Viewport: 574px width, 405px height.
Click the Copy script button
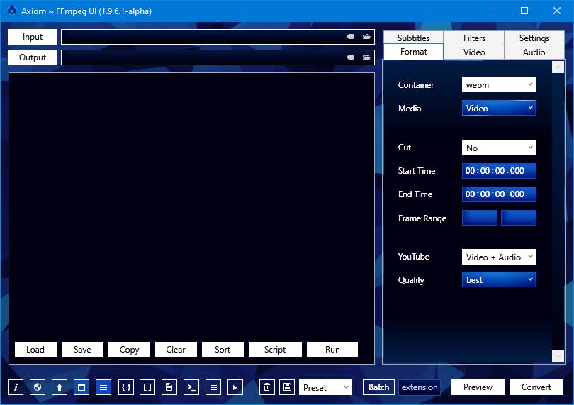[x=129, y=349]
